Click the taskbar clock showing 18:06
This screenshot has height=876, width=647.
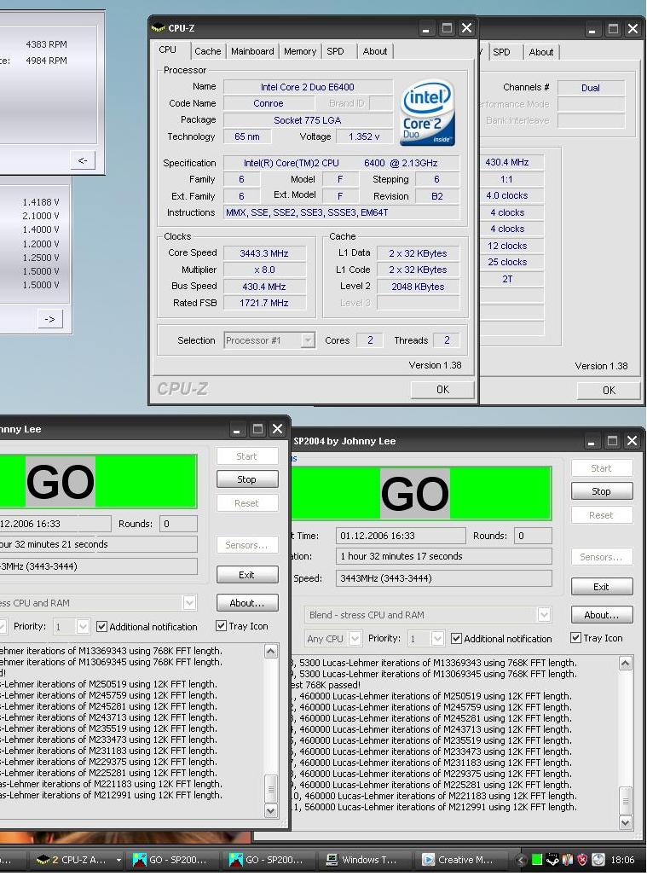(x=622, y=861)
